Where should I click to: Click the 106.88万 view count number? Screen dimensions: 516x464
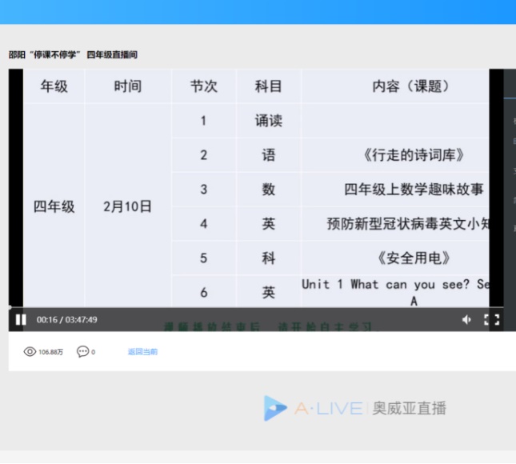(50, 352)
